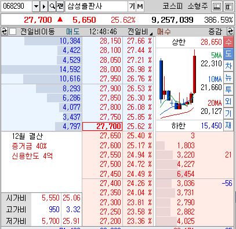The width and height of the screenshot is (236, 229).
Task: Click the 시가비 value 5,550
Action: pyautogui.click(x=50, y=198)
